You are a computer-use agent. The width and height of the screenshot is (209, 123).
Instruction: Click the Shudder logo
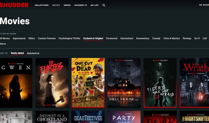click(14, 5)
